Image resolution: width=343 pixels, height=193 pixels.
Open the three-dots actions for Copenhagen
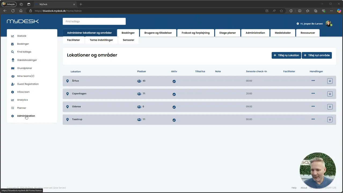coord(313,94)
